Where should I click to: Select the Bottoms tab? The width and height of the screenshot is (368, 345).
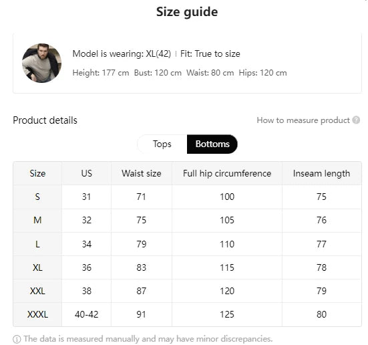(x=212, y=144)
